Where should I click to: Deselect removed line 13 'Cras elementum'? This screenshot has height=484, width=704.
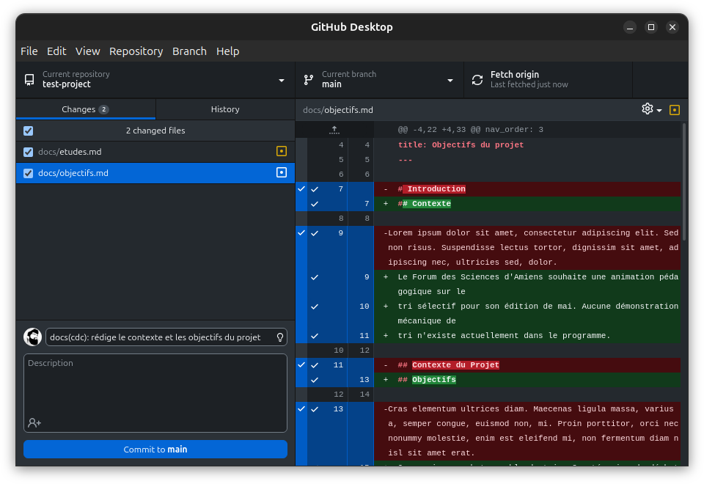tap(315, 409)
